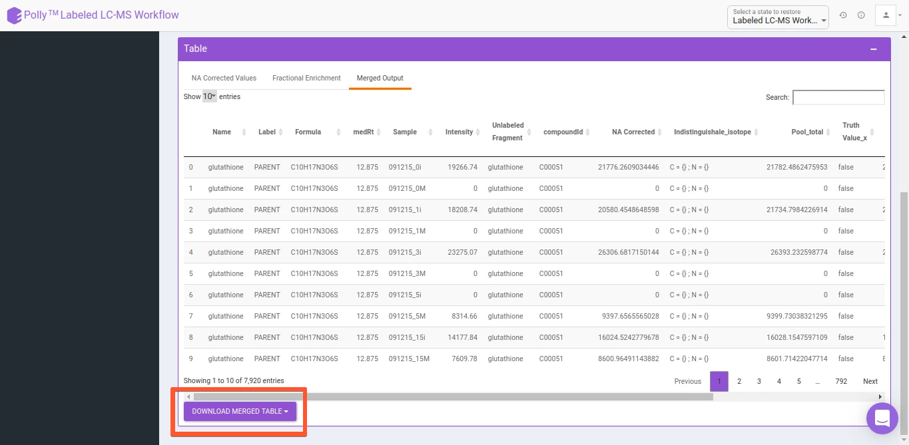Open the restore history clock icon
The image size is (909, 445).
click(x=843, y=15)
